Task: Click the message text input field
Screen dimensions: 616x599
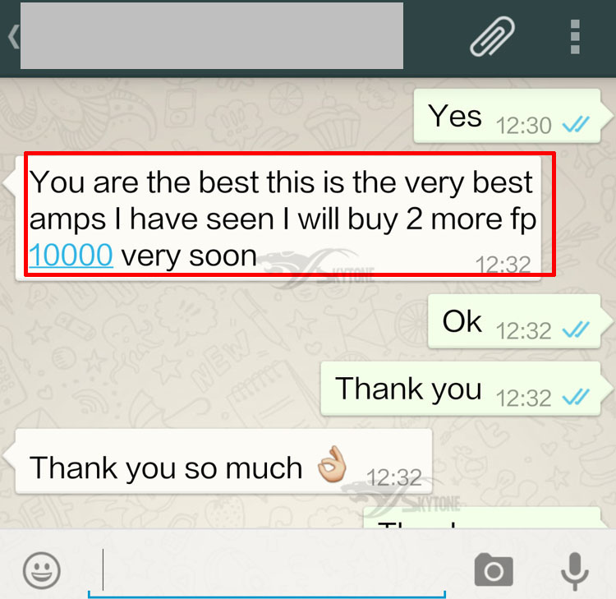Action: (x=267, y=572)
